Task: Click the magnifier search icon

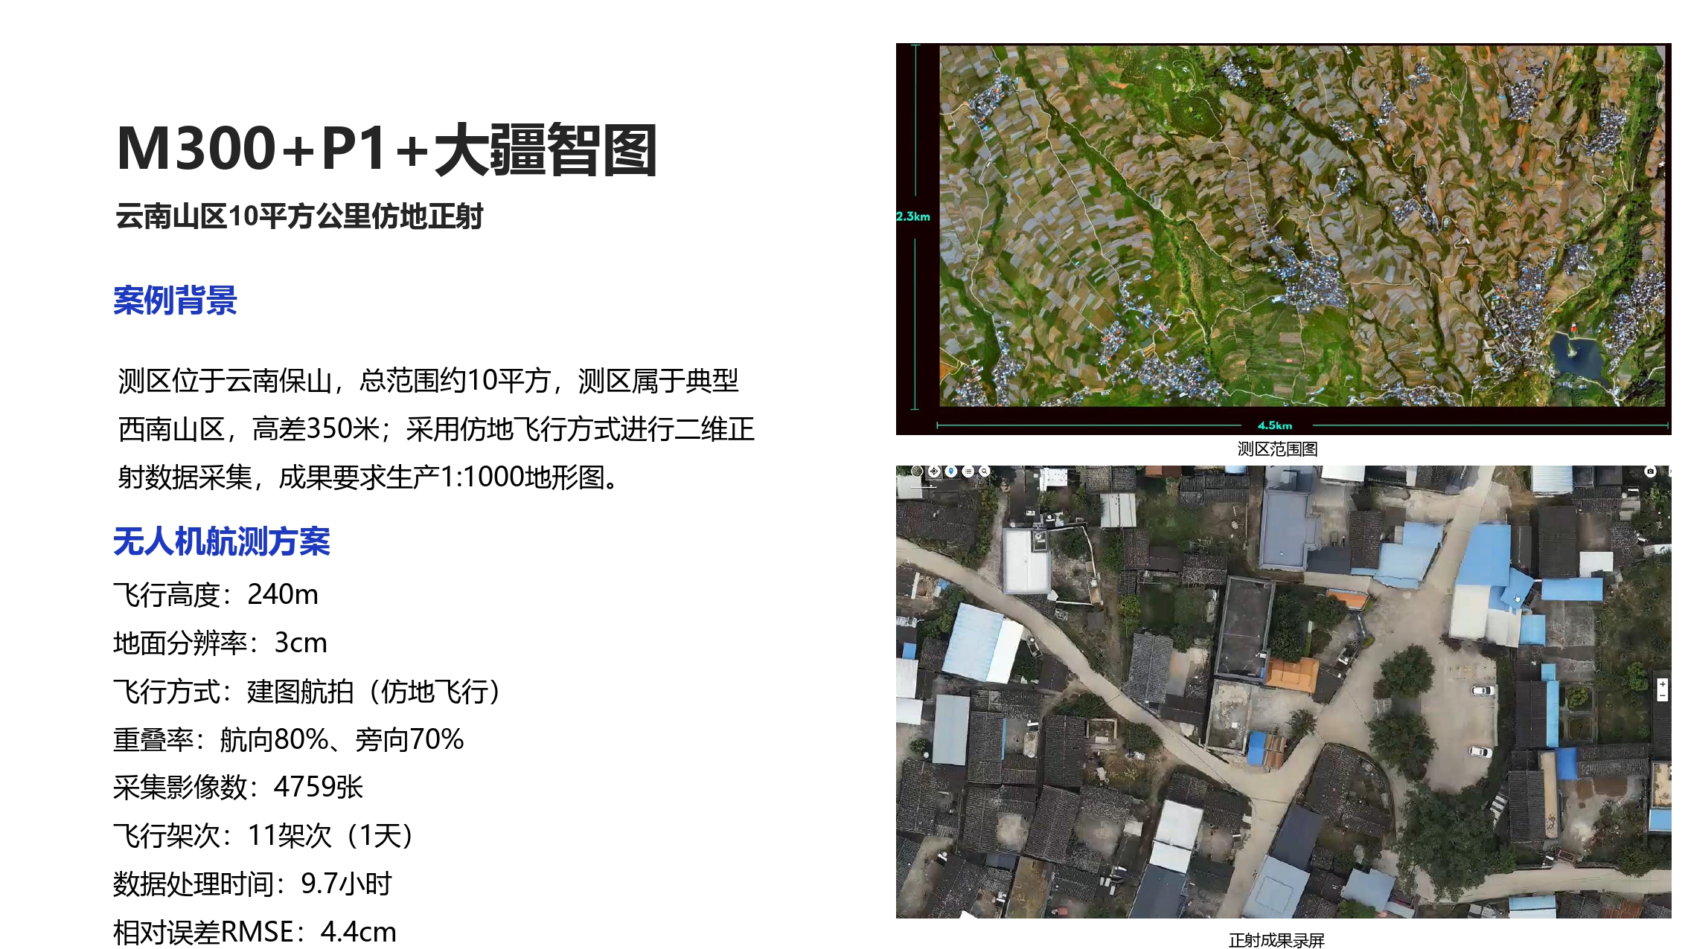Action: [984, 472]
